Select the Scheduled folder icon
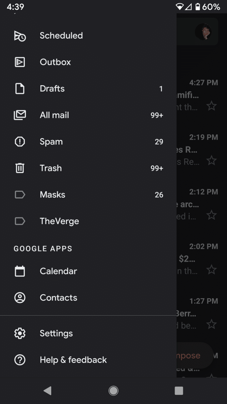This screenshot has width=227, height=404. (20, 36)
